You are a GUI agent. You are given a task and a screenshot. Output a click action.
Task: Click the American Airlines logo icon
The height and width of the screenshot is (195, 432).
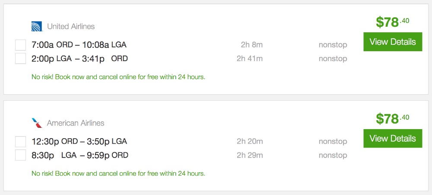(37, 123)
